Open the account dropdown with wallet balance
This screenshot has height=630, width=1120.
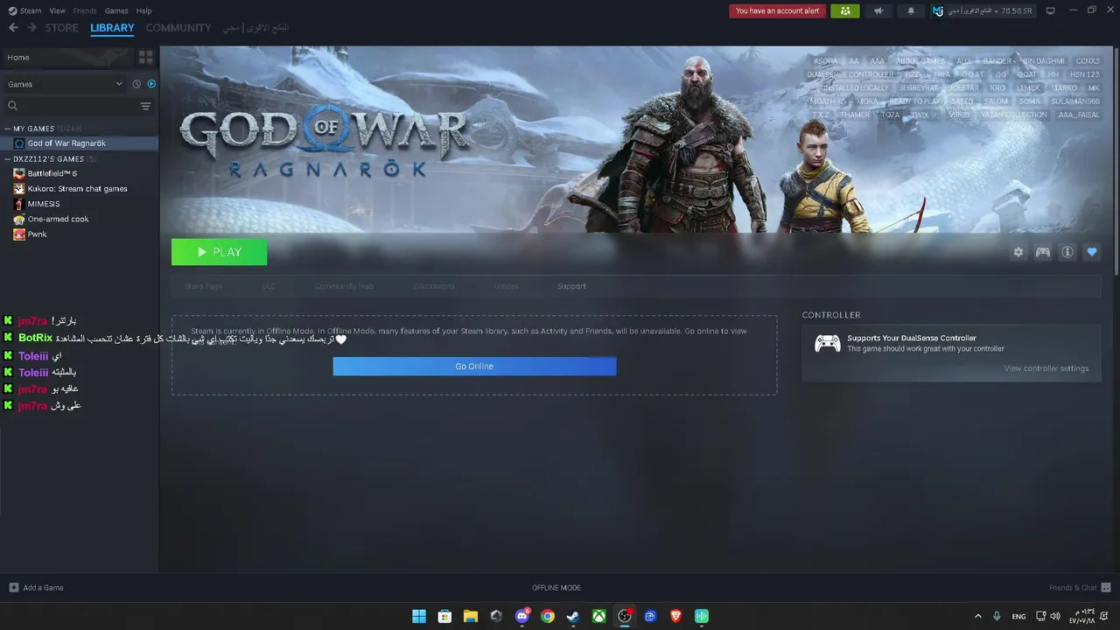point(983,11)
